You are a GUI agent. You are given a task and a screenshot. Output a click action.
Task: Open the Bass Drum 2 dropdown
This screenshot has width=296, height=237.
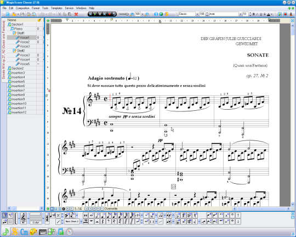click(x=81, y=222)
